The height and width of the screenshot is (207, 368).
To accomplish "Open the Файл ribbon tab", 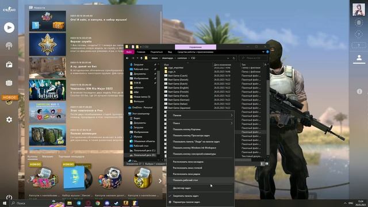I will tap(129, 52).
